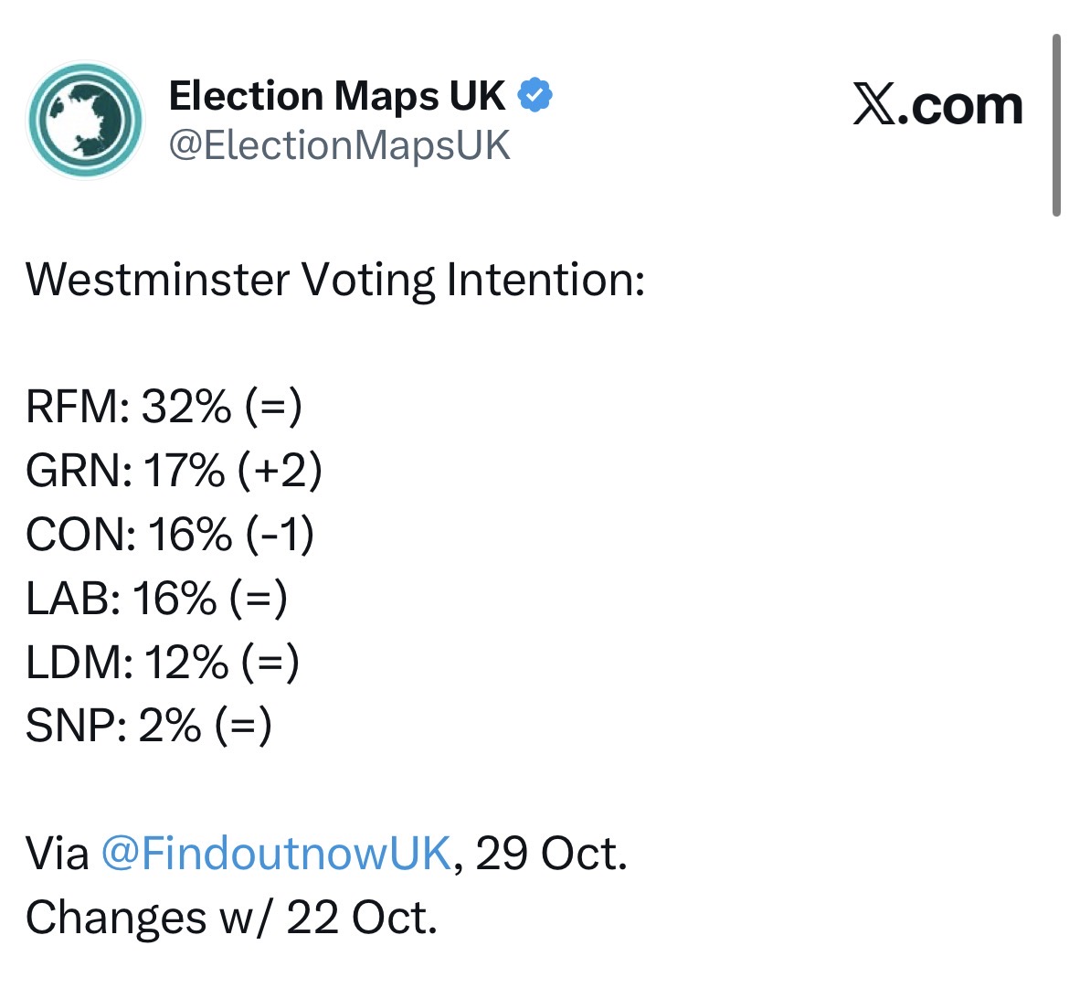Screen dimensions: 1069x988
Task: Click the Westminster Voting Intention heading
Action: 335,279
